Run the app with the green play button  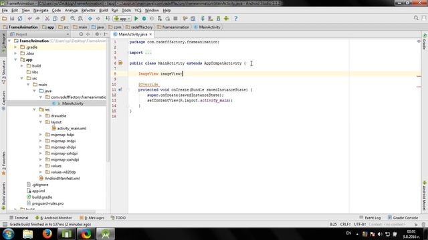tap(136, 19)
